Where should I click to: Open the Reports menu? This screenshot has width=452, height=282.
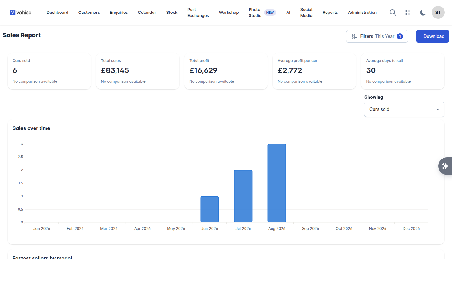(330, 13)
